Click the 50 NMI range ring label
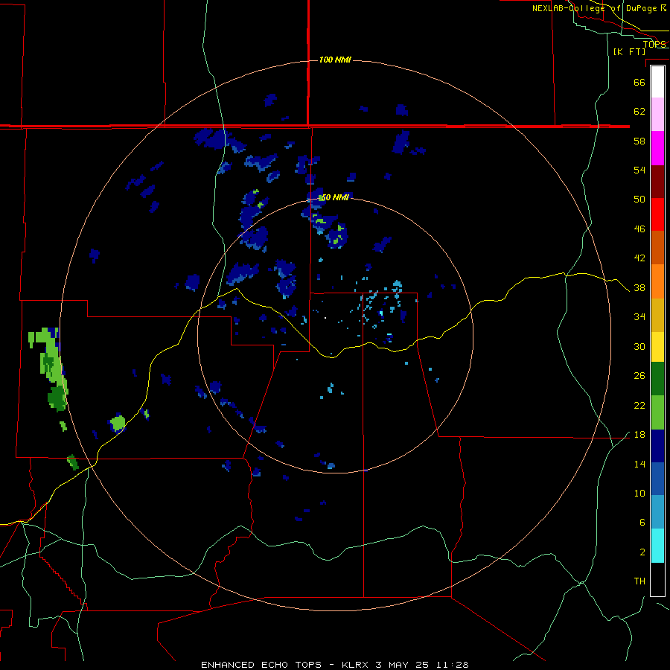Image resolution: width=670 pixels, height=670 pixels. (x=336, y=197)
